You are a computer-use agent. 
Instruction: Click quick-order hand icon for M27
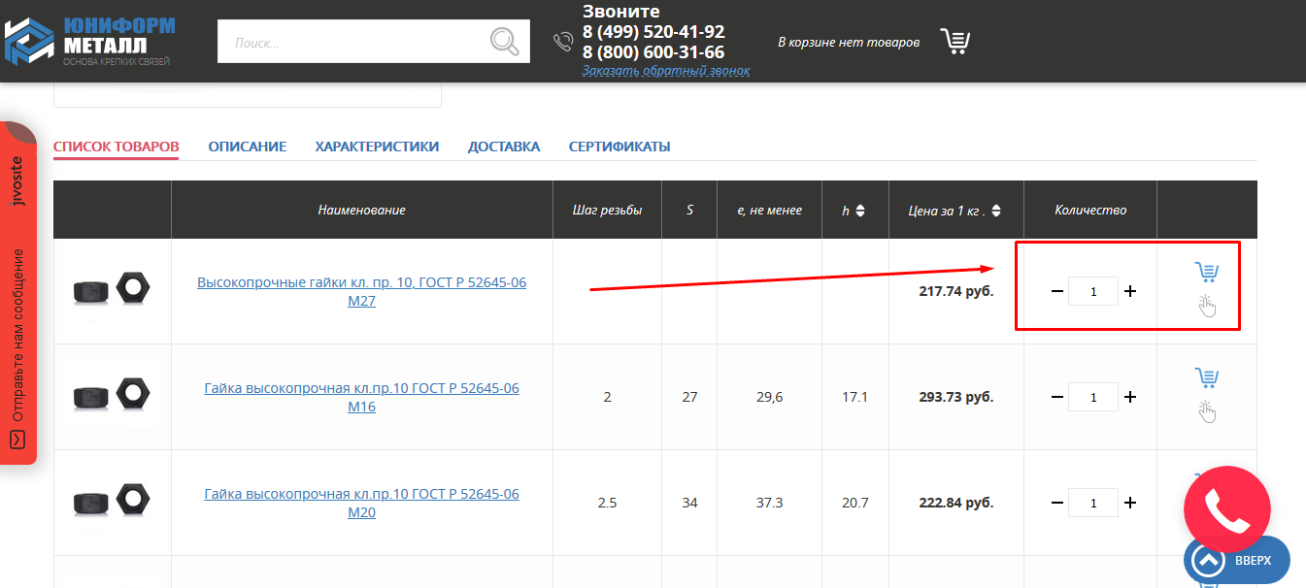pyautogui.click(x=1206, y=306)
